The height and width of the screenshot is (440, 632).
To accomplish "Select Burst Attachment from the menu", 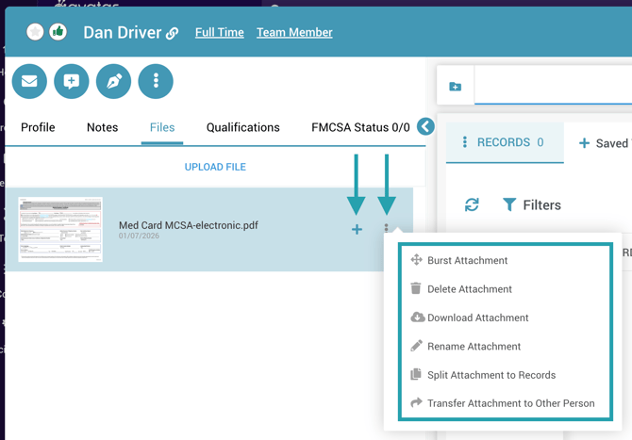I will (467, 260).
